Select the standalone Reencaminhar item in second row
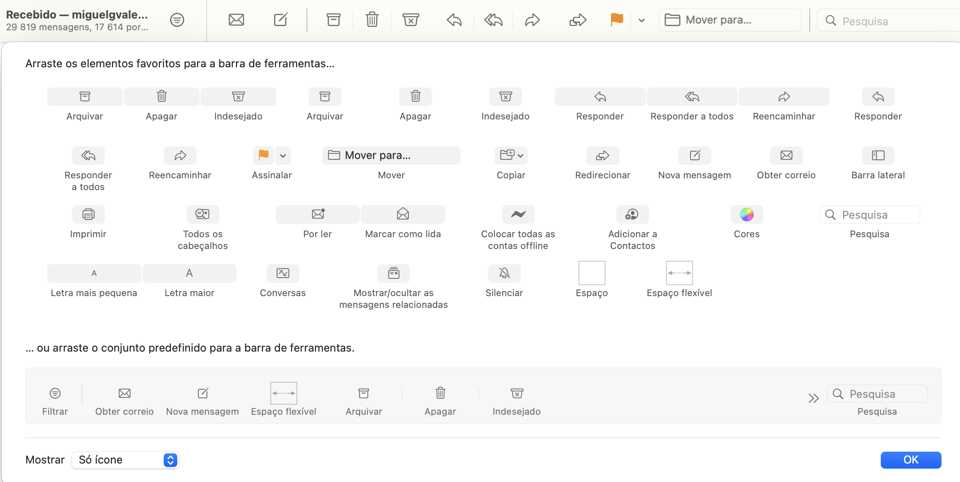The image size is (960, 482). 180,156
